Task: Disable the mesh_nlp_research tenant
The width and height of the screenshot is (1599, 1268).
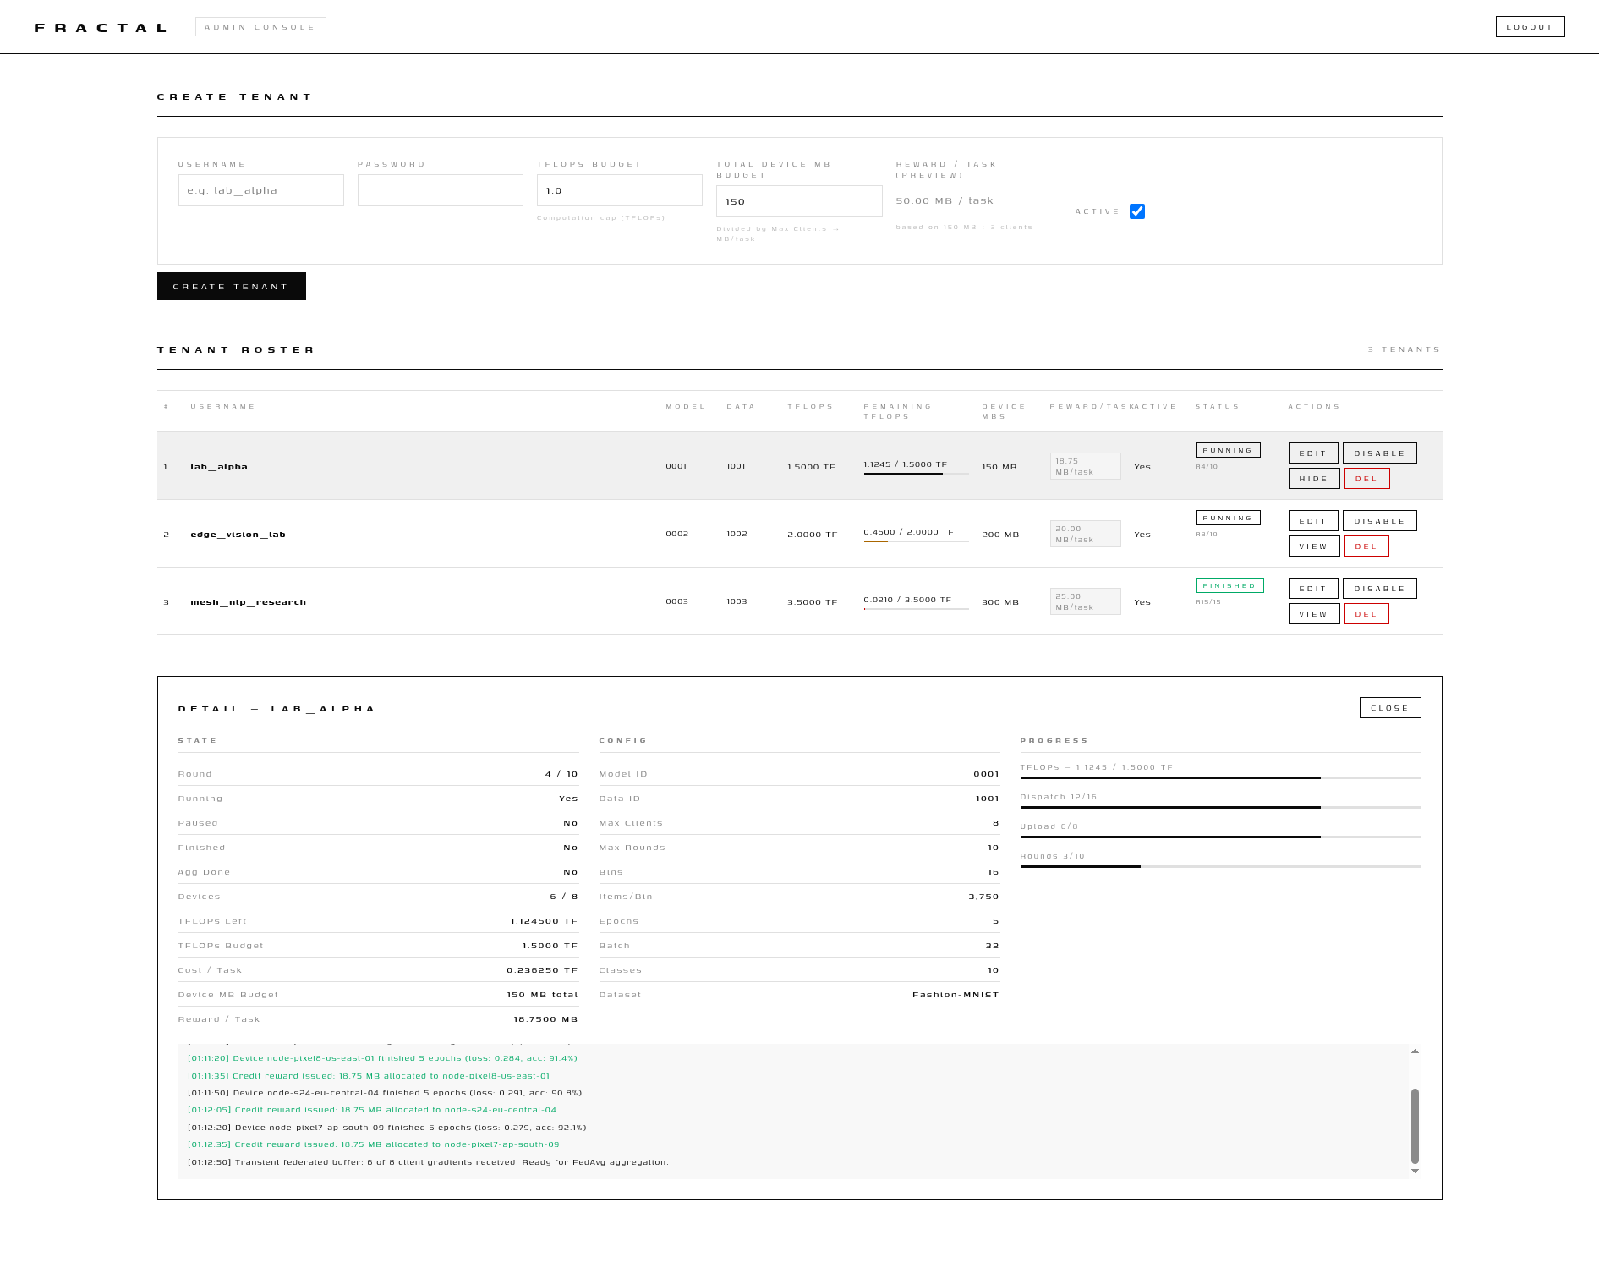Action: pyautogui.click(x=1380, y=589)
